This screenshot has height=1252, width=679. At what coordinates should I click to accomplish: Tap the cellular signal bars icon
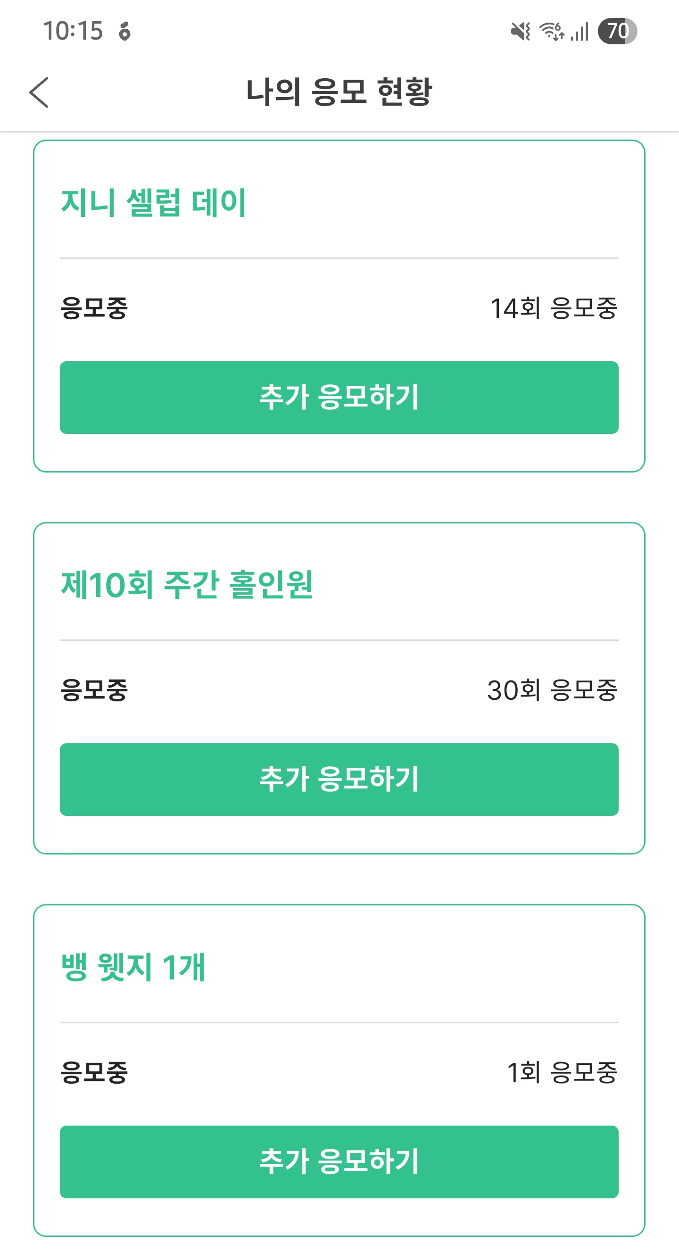[580, 32]
